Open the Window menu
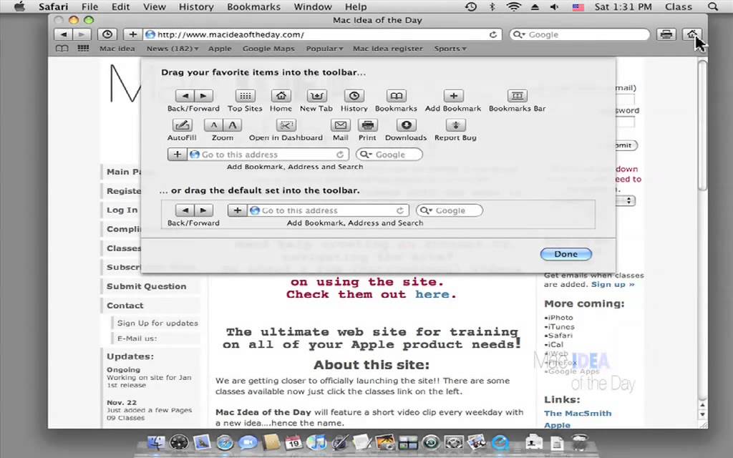Screen dimensions: 733x458 click(x=313, y=7)
